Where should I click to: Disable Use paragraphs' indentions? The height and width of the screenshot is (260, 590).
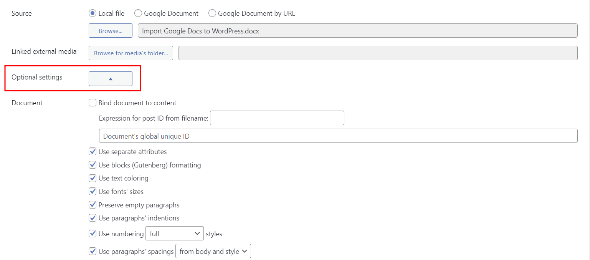pos(93,218)
